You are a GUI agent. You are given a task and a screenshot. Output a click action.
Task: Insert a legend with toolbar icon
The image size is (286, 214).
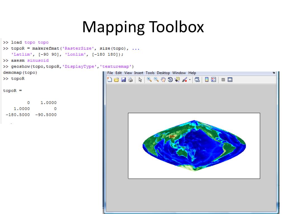click(214, 79)
